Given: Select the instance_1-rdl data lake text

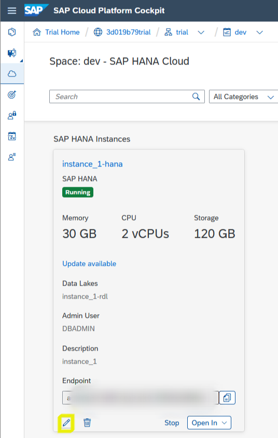Looking at the screenshot, I should point(85,297).
